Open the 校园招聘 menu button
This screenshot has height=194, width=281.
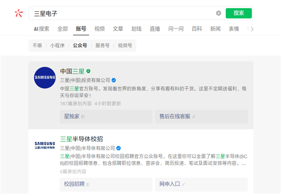pyautogui.click(x=106, y=185)
